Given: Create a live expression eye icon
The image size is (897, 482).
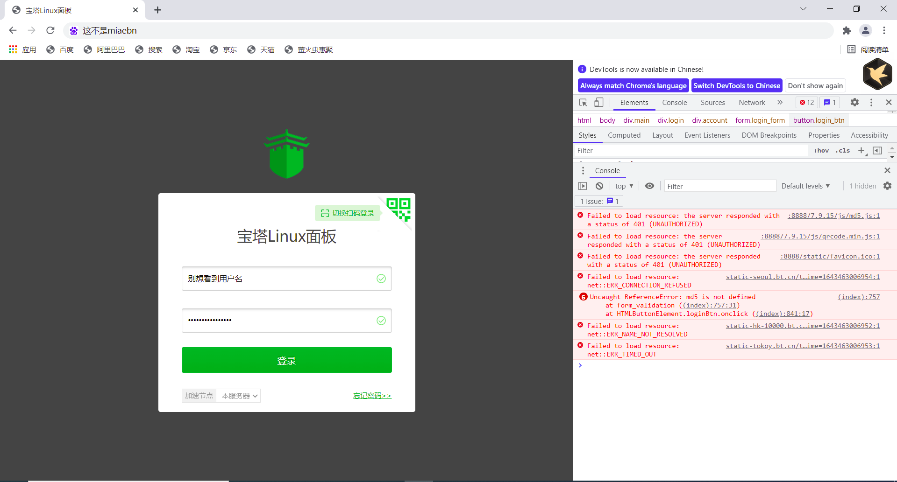Looking at the screenshot, I should coord(649,186).
